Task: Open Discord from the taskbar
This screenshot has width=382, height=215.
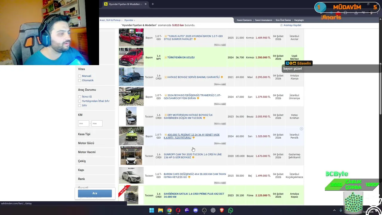Action: (195, 210)
